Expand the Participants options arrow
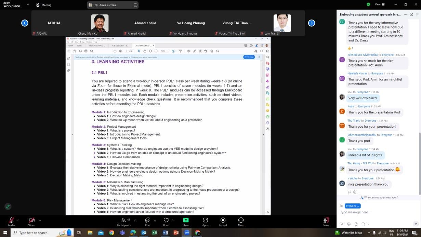 click(x=135, y=220)
